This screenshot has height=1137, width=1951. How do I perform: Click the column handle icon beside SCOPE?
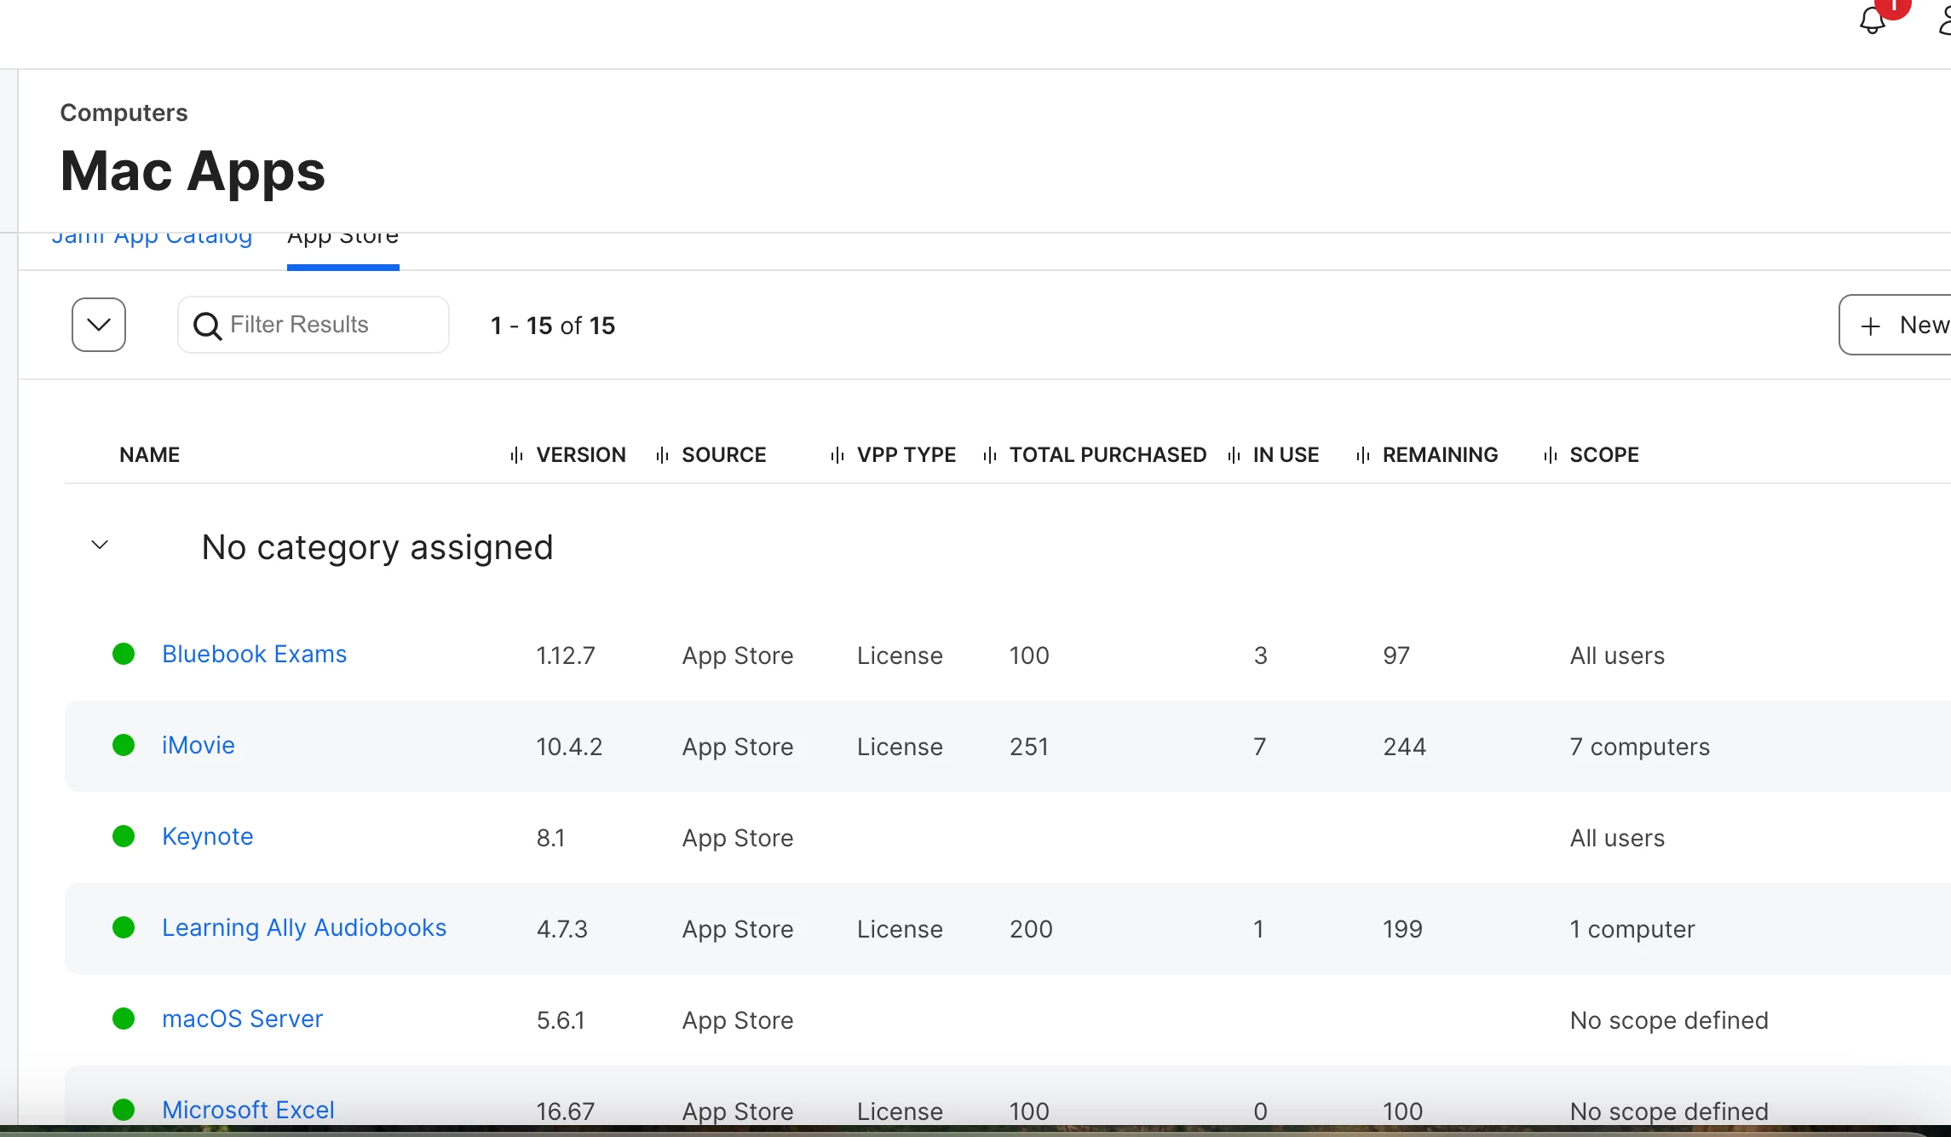point(1551,455)
